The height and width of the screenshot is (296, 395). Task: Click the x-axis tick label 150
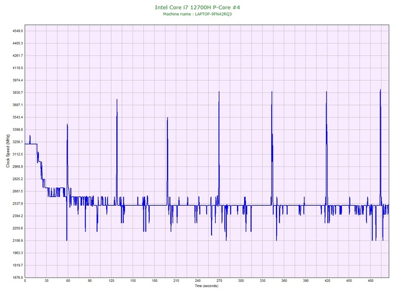(x=133, y=281)
